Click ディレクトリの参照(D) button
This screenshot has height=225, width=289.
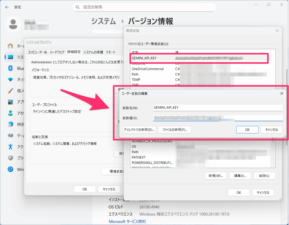(x=139, y=130)
